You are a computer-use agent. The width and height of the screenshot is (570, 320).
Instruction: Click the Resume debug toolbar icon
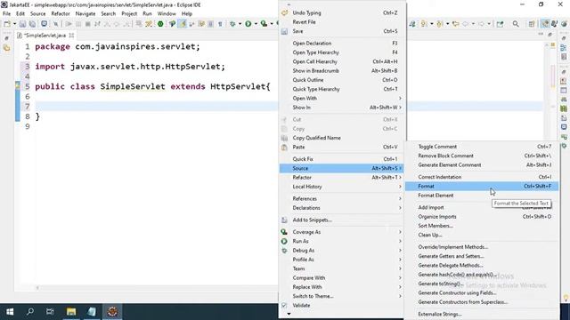(69, 24)
